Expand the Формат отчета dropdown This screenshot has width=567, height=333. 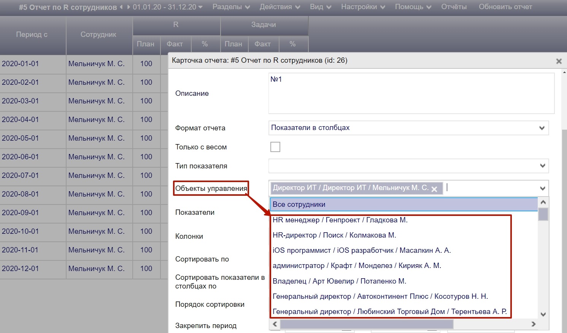542,128
